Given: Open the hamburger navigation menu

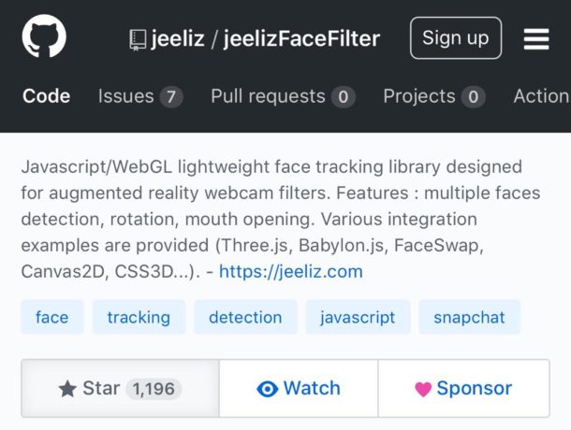Looking at the screenshot, I should point(536,39).
